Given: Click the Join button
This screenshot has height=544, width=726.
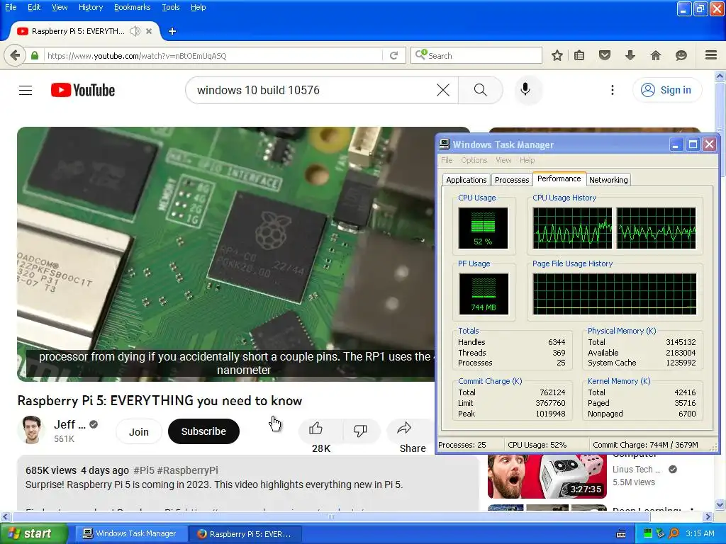Looking at the screenshot, I should tap(139, 431).
